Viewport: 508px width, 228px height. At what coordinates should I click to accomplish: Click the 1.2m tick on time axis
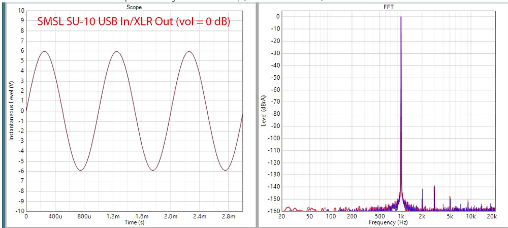113,216
